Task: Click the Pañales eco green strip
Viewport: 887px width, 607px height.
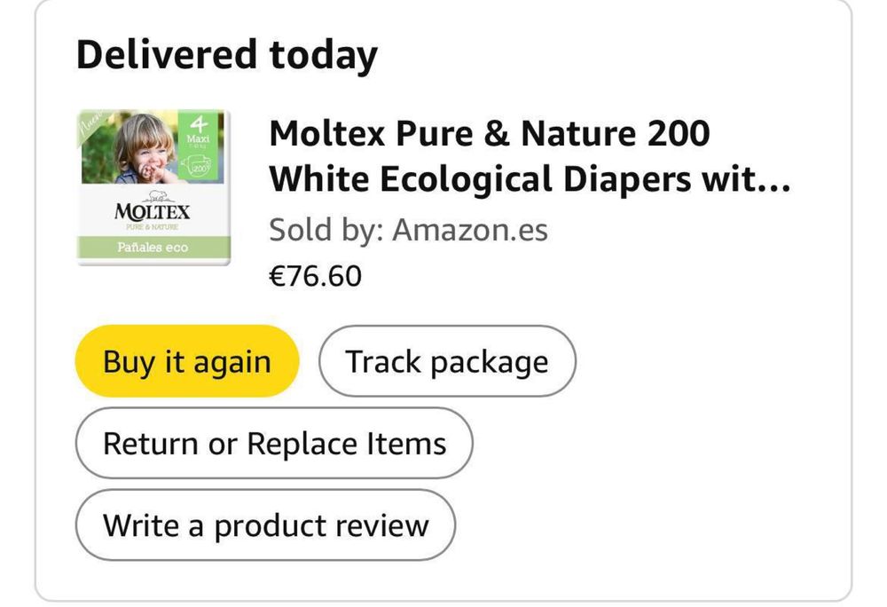Action: pos(153,248)
